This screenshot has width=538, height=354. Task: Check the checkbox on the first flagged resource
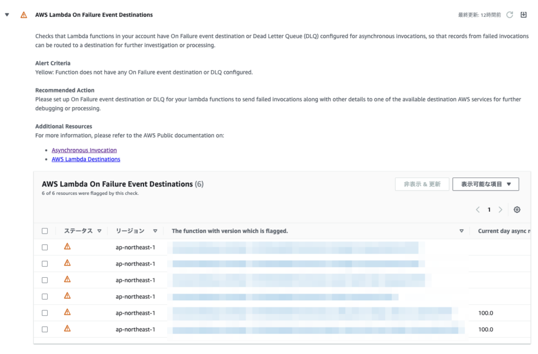pyautogui.click(x=45, y=246)
